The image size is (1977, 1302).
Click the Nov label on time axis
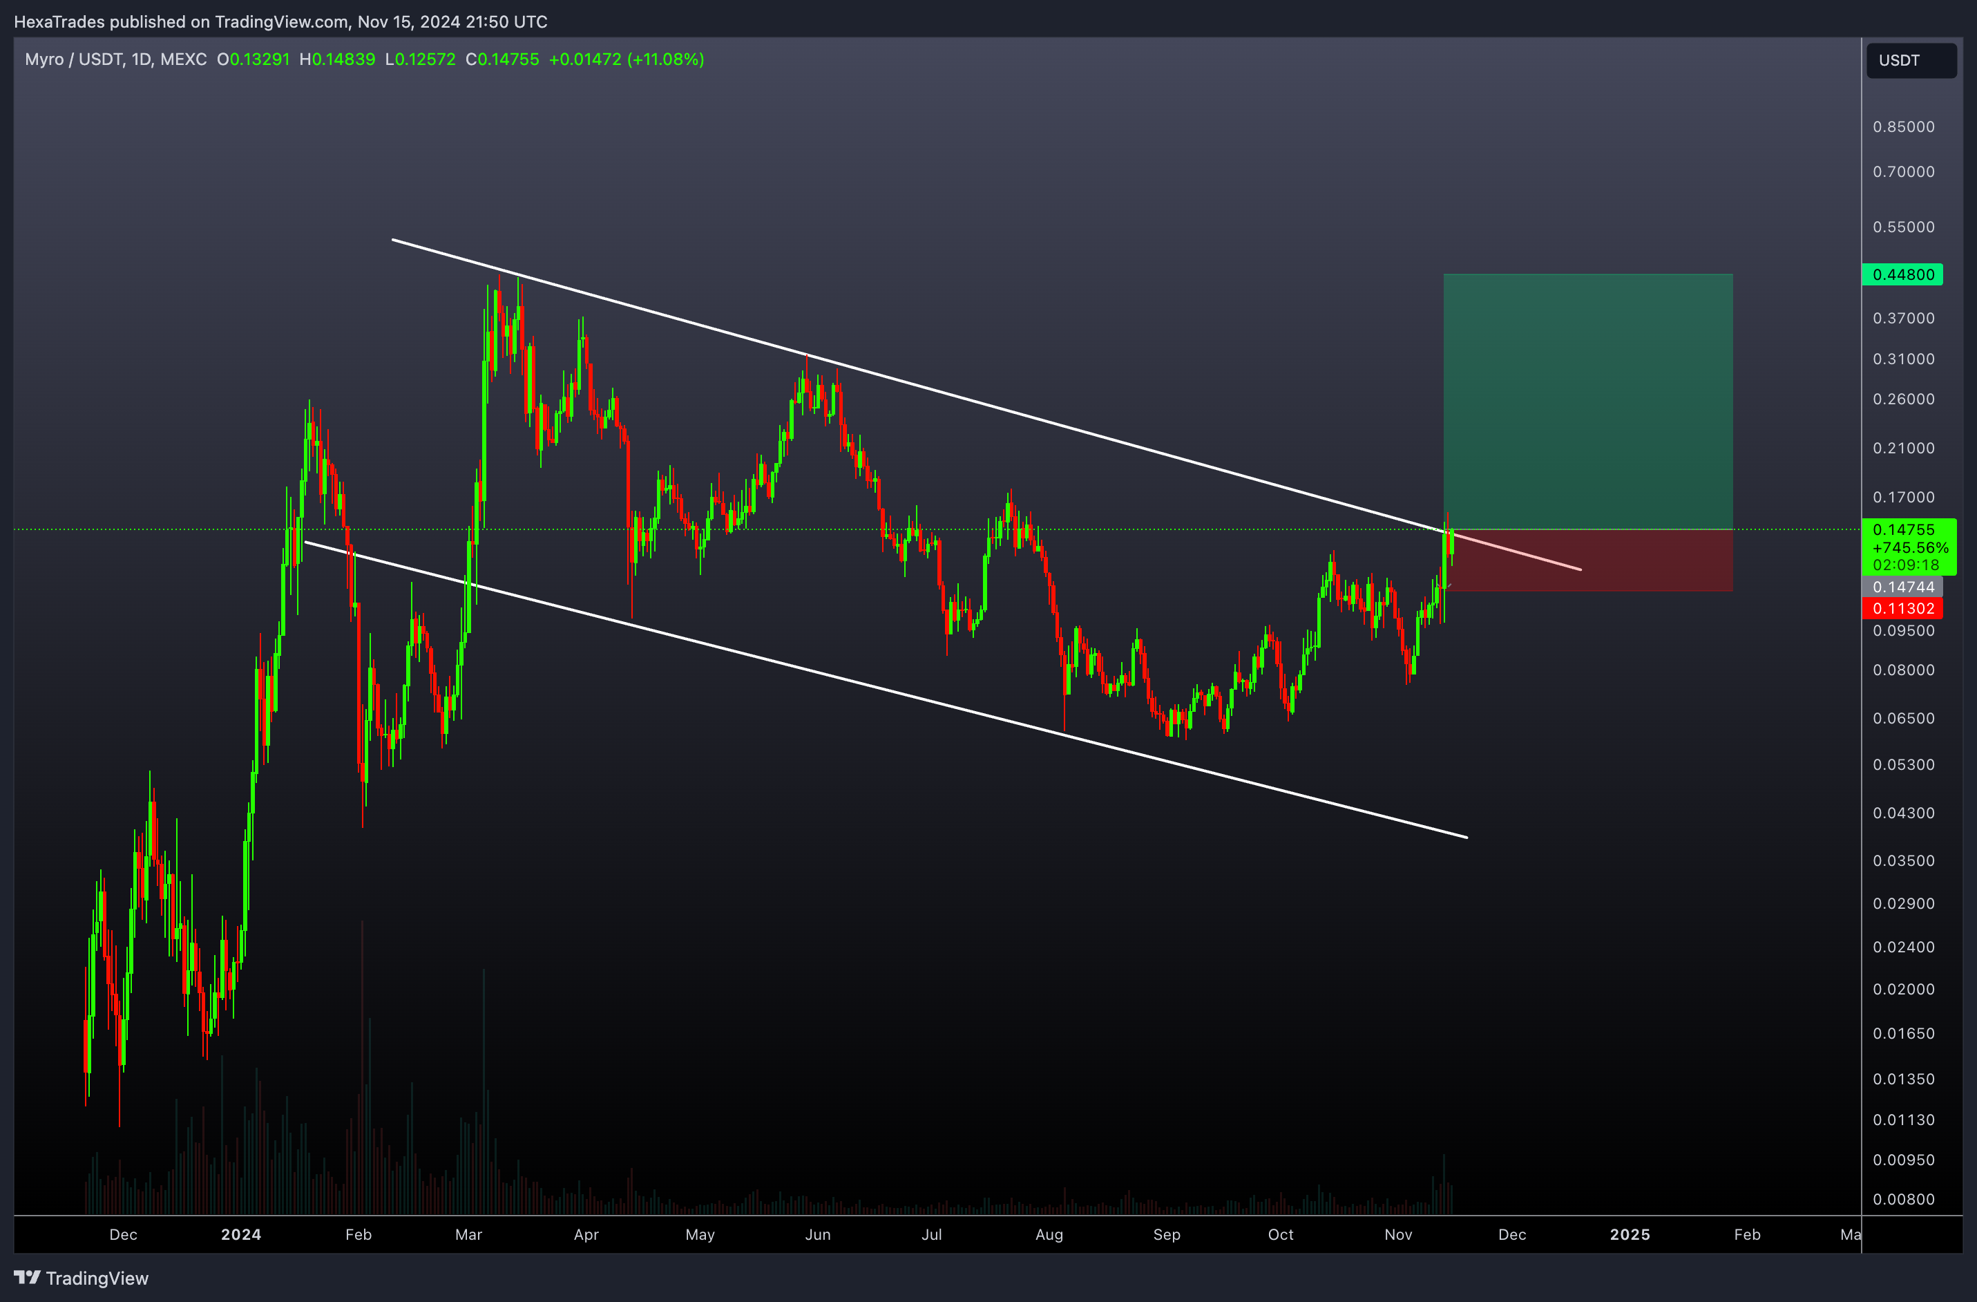[1398, 1234]
